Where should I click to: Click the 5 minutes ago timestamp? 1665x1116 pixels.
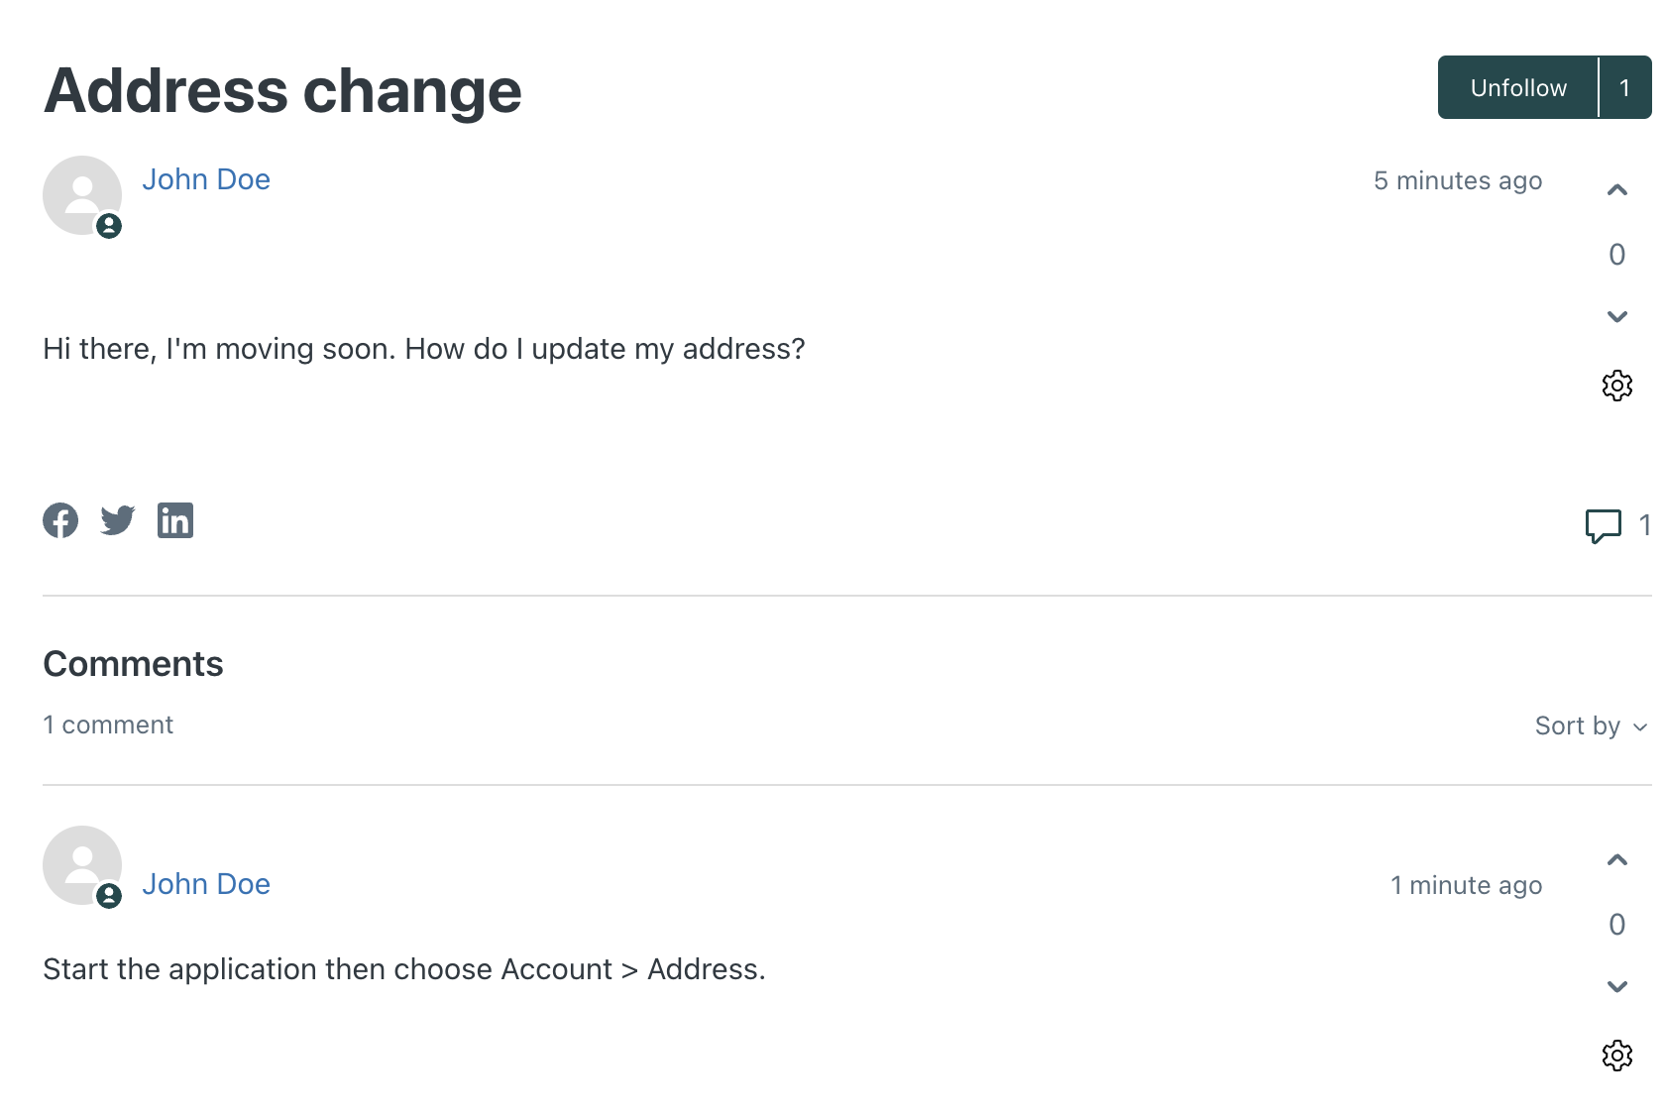pyautogui.click(x=1458, y=180)
